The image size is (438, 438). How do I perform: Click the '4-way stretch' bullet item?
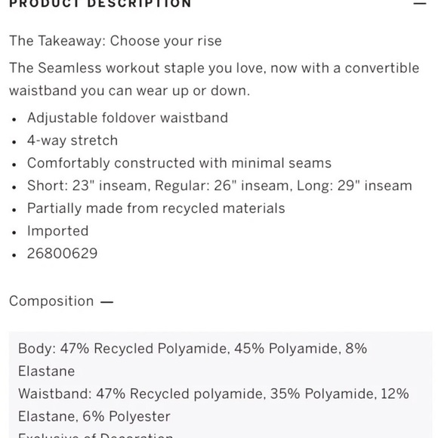[x=72, y=140]
